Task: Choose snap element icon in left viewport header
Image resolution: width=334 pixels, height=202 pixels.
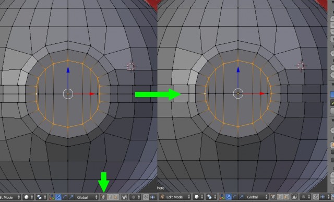Action: 153,197
